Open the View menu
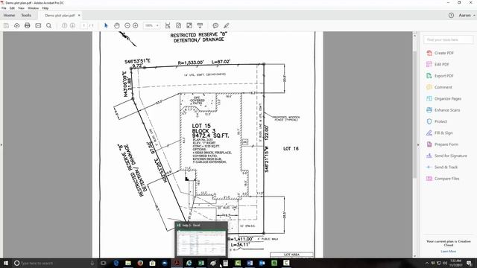 tap(21, 8)
